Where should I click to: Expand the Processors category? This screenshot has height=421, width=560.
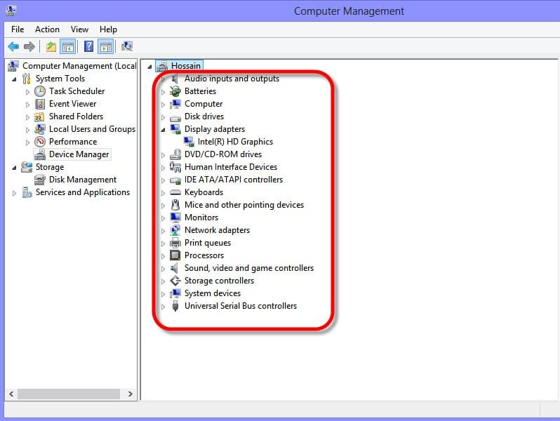pyautogui.click(x=163, y=256)
